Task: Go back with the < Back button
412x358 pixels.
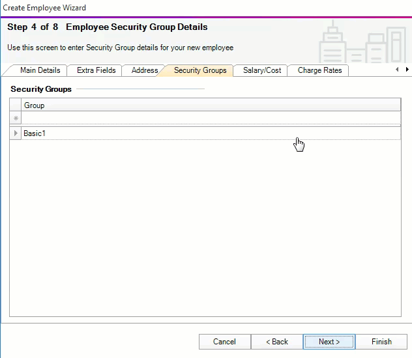Action: coord(277,342)
